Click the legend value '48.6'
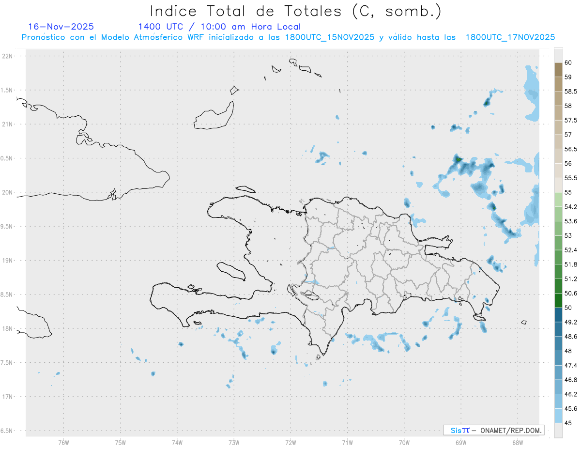Screen dimensions: 581x449 pos(571,337)
